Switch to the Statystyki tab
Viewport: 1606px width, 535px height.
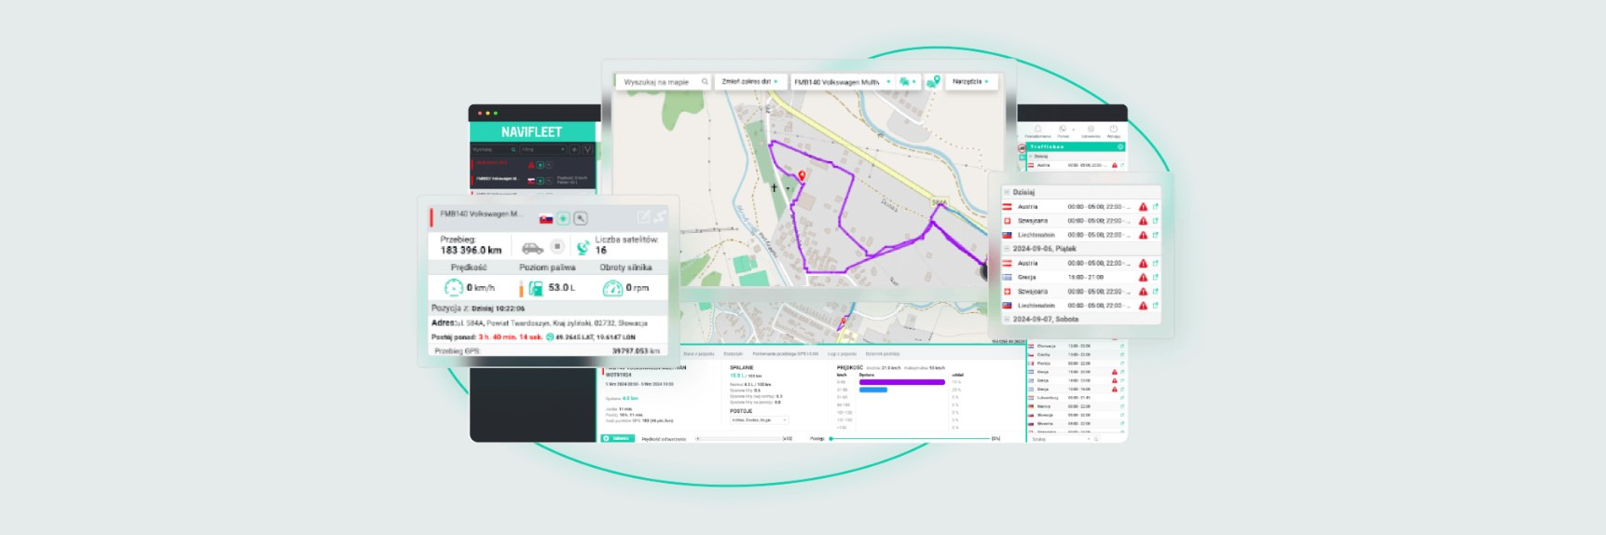pyautogui.click(x=734, y=354)
